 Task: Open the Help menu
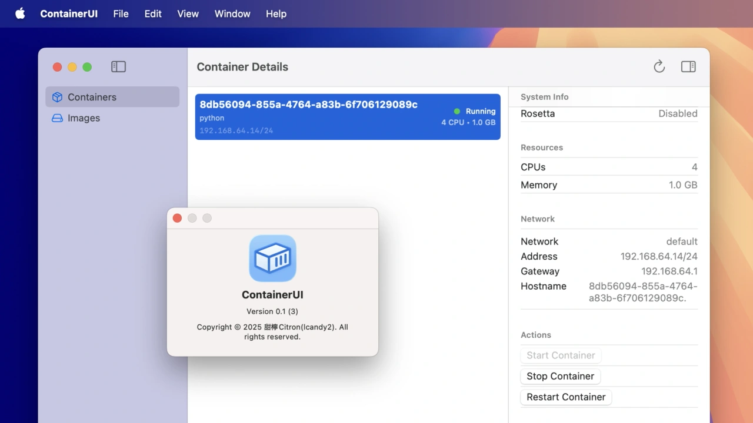tap(276, 14)
